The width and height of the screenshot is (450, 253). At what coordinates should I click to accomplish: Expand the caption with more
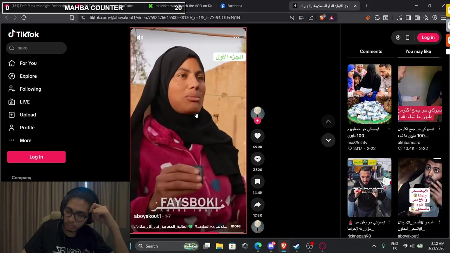click(236, 226)
